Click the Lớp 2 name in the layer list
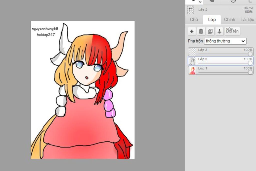The image size is (256, 171). click(202, 59)
